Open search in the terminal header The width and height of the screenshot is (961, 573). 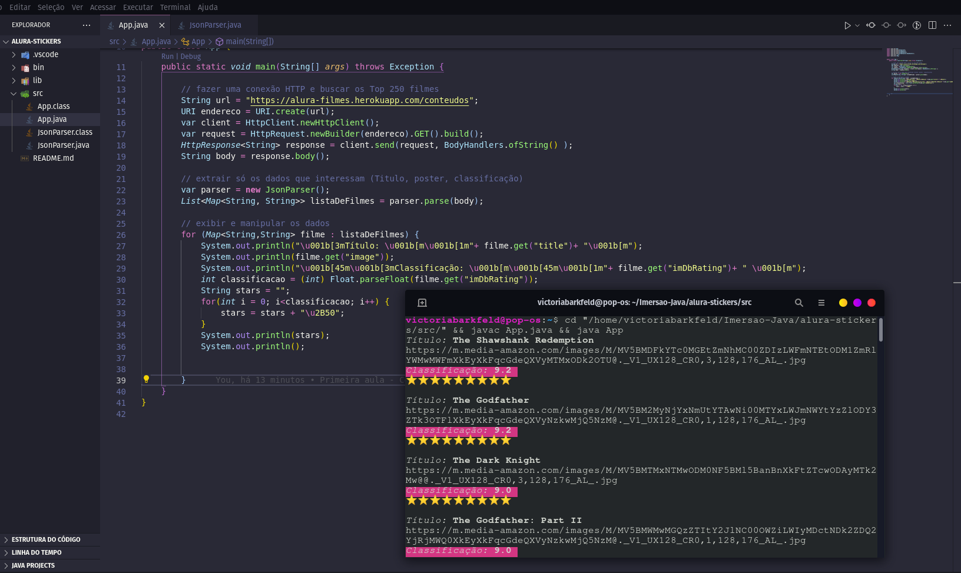point(798,302)
